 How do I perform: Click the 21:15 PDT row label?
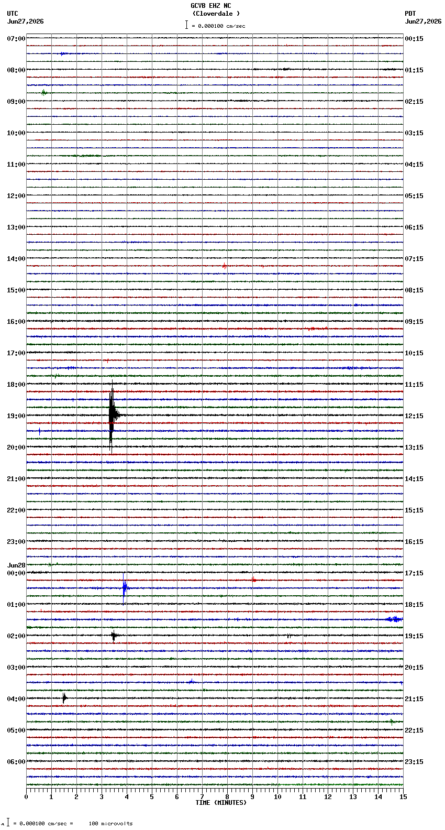click(x=414, y=699)
